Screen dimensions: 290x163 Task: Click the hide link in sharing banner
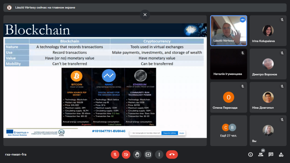tap(182, 133)
